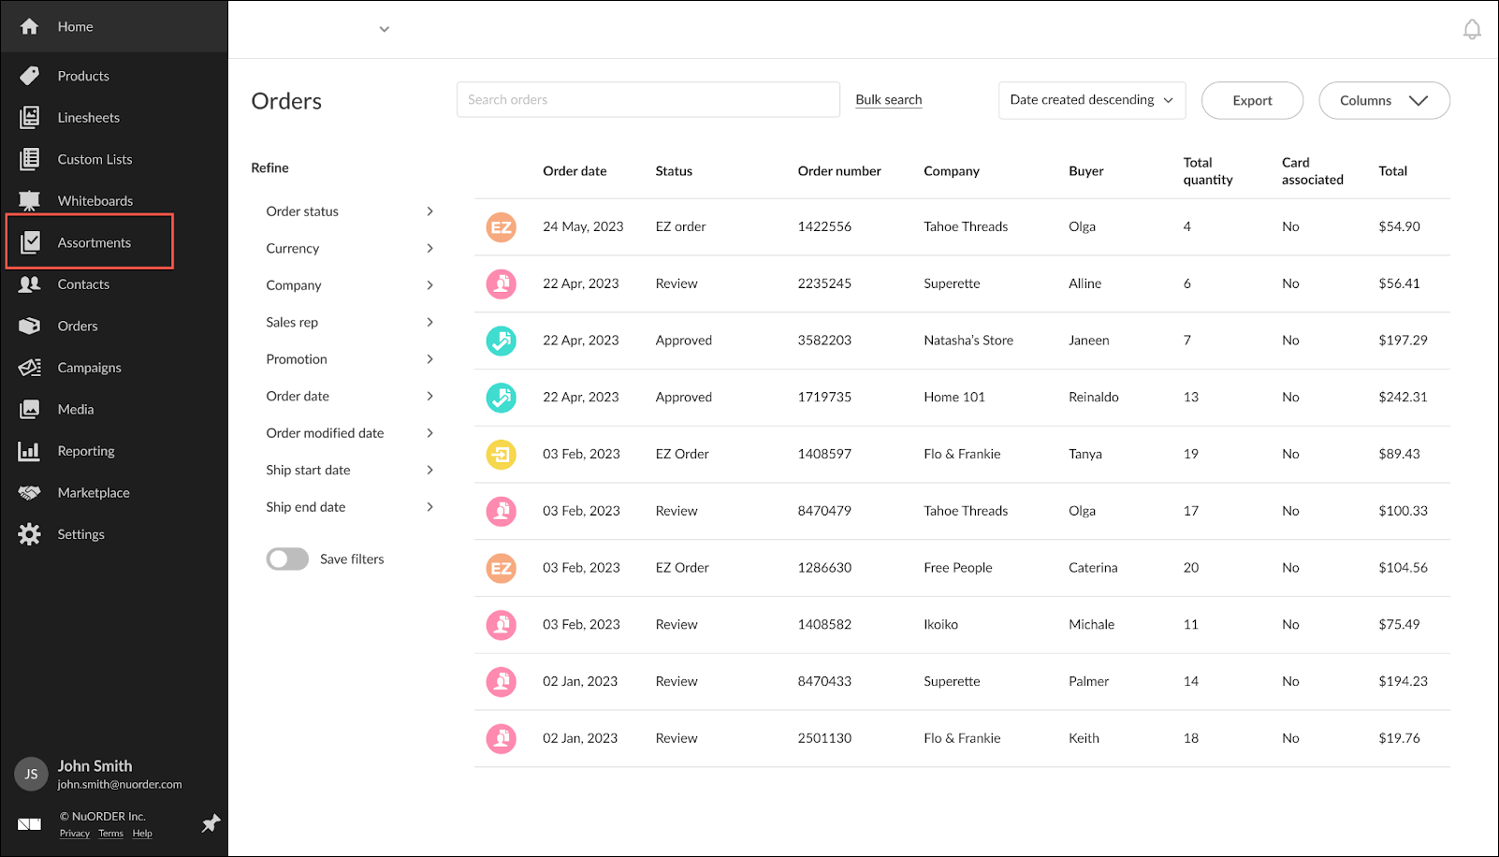Click the Campaigns icon in sidebar

[30, 368]
